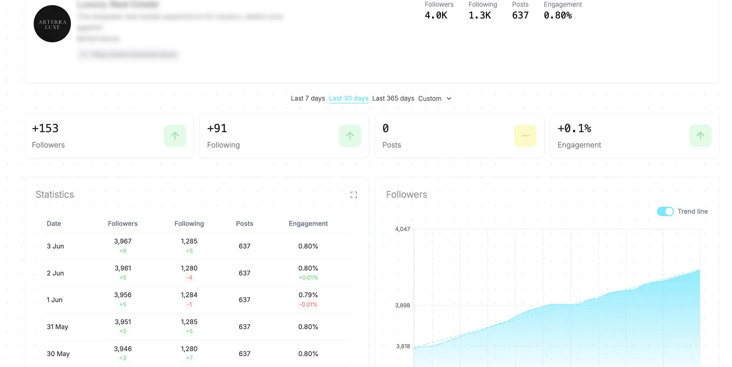This screenshot has width=732, height=367.
Task: Switch to Last 365 days range
Action: point(393,98)
